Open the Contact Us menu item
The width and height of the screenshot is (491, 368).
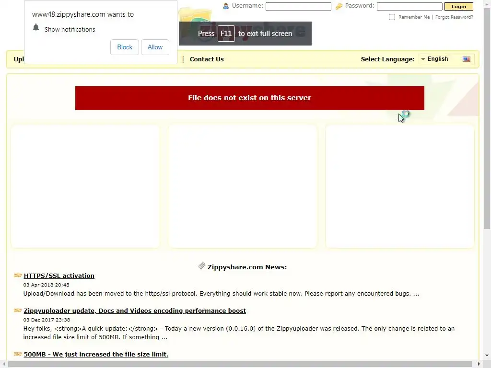207,59
